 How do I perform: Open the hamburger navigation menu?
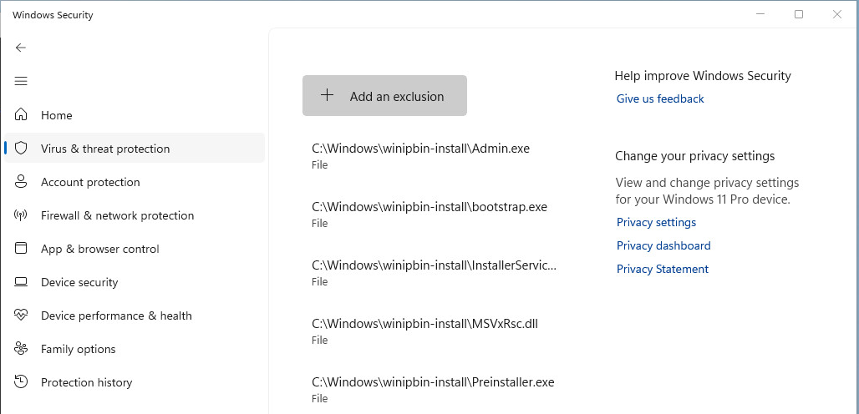tap(21, 82)
